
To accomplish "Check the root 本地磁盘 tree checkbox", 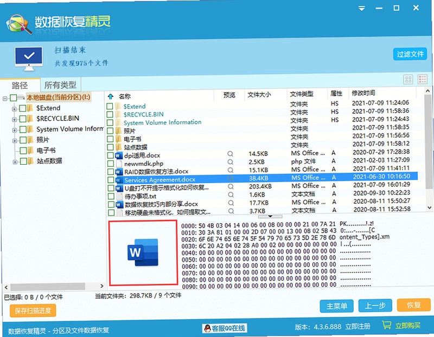I will point(13,98).
